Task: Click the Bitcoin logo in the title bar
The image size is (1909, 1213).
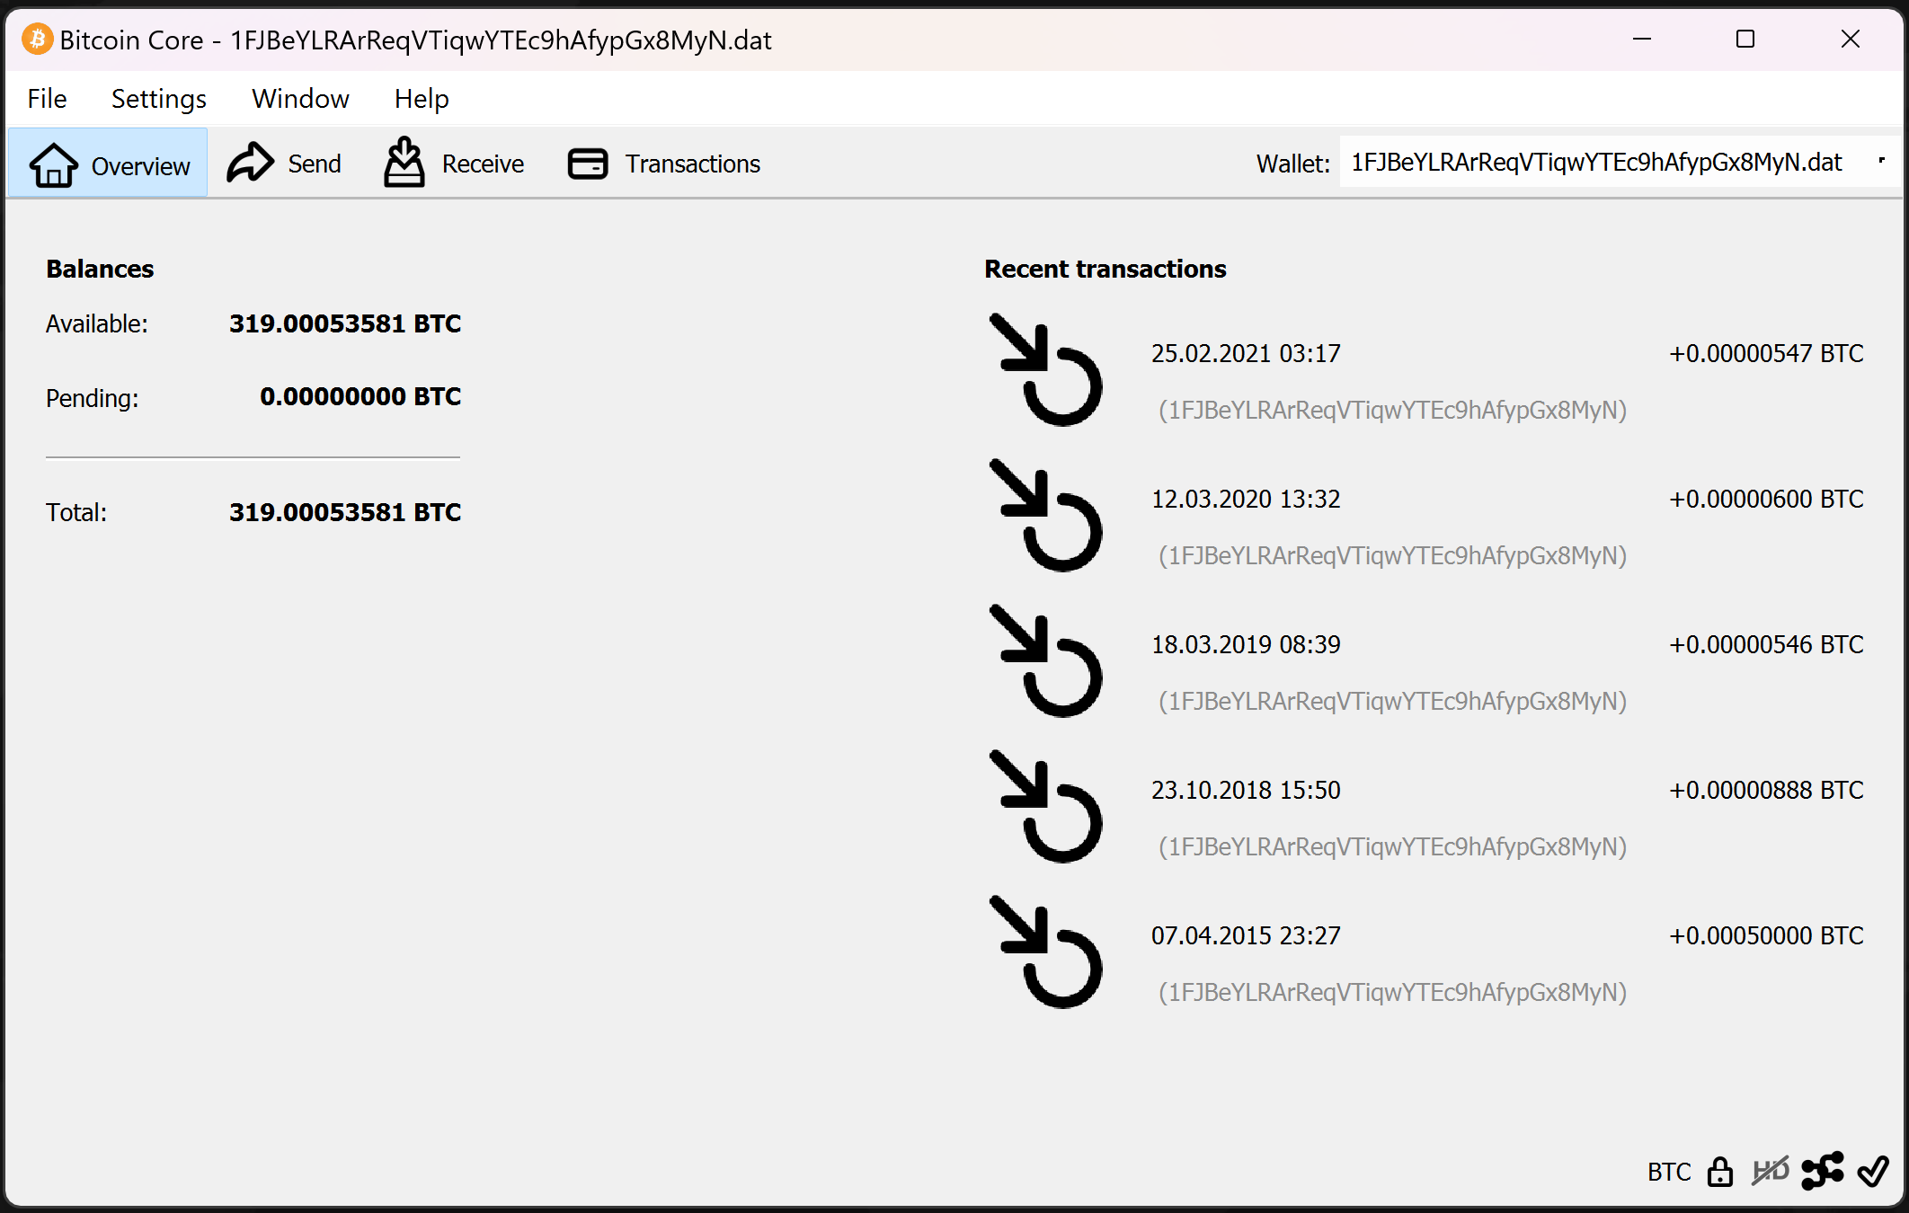Action: pos(37,40)
